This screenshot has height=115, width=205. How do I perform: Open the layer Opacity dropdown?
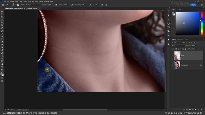click(x=196, y=46)
